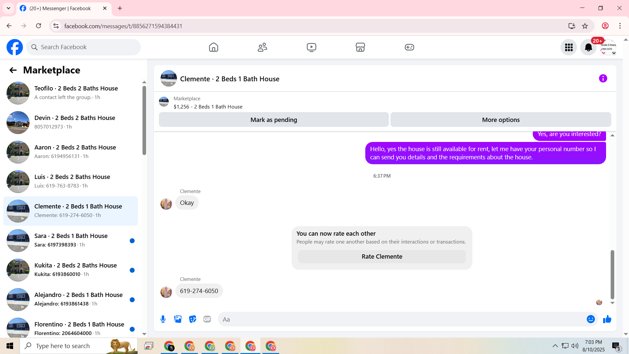Open conversation information purple icon
The width and height of the screenshot is (629, 354).
(603, 79)
